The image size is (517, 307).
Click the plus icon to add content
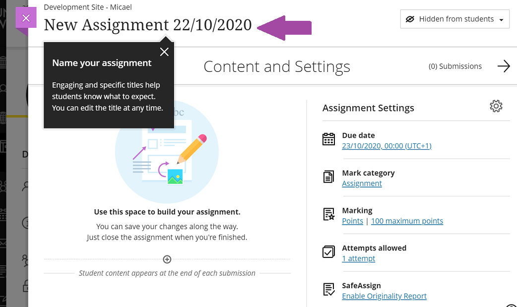(167, 259)
